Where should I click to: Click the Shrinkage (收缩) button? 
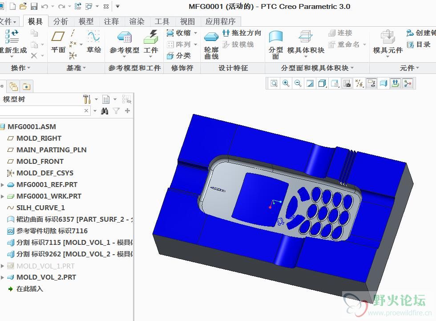coord(179,33)
